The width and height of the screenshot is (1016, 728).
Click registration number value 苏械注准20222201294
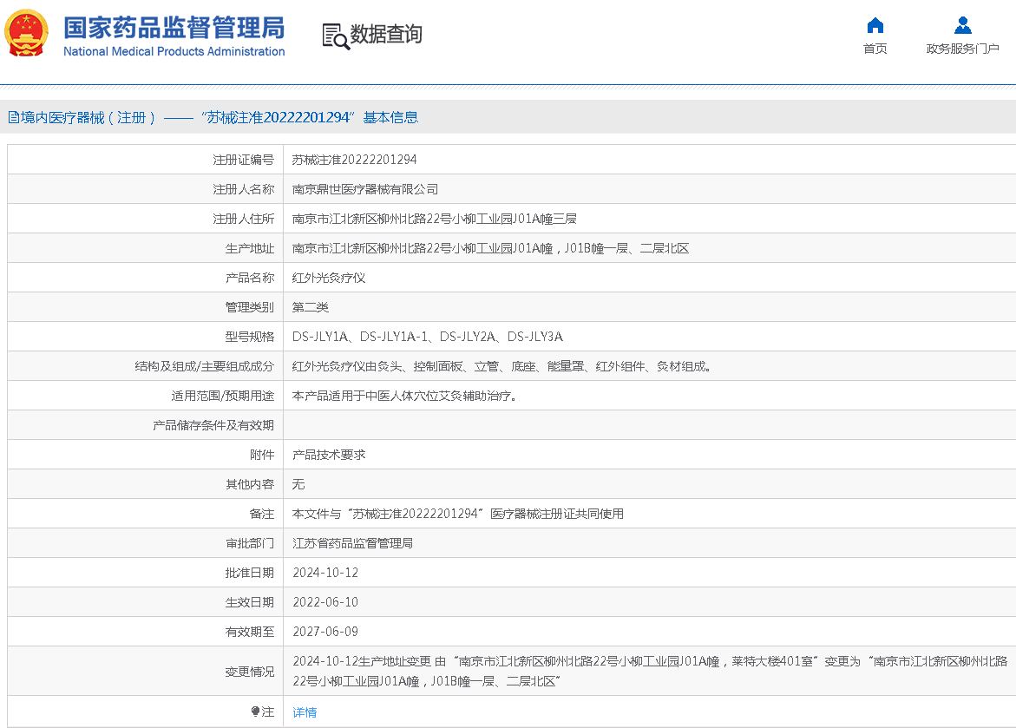pos(354,160)
